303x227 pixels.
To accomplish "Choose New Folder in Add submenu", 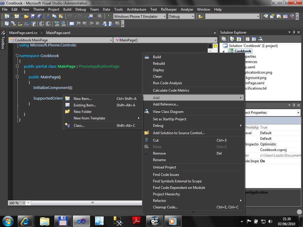I will pyautogui.click(x=103, y=111).
